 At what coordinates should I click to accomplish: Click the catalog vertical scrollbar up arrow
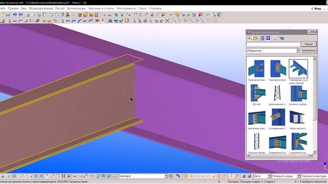(x=314, y=59)
